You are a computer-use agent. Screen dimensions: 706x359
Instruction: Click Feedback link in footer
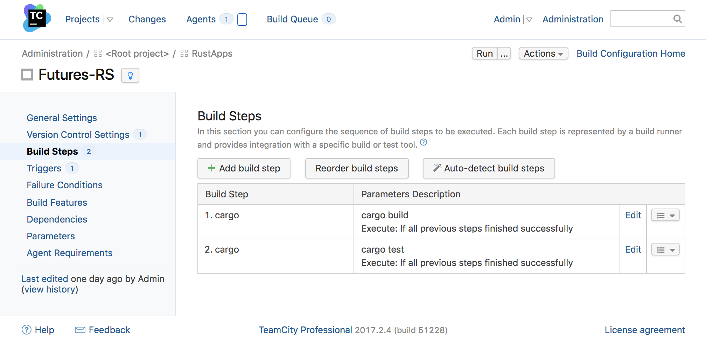[x=110, y=330]
